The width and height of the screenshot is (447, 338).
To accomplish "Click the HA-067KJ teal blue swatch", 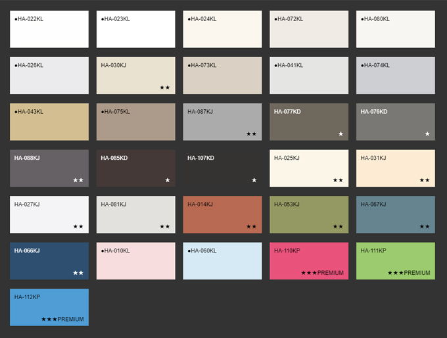I will [396, 214].
